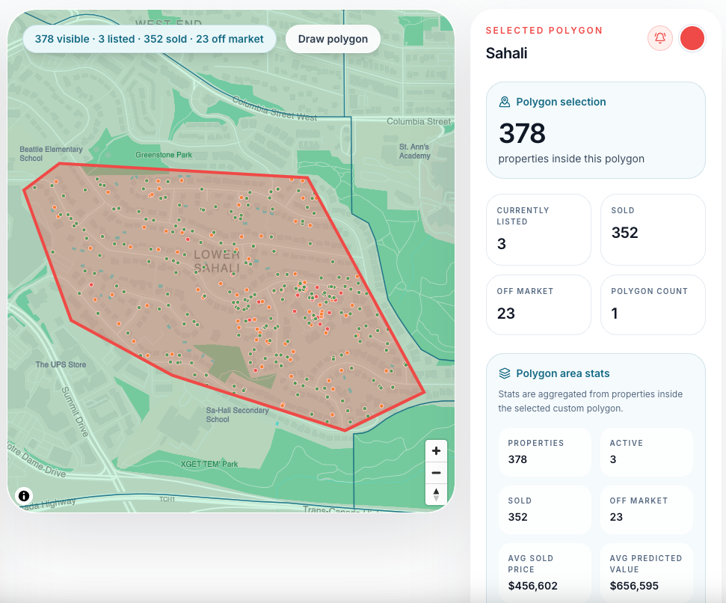Click The UPS Store map label

61,364
